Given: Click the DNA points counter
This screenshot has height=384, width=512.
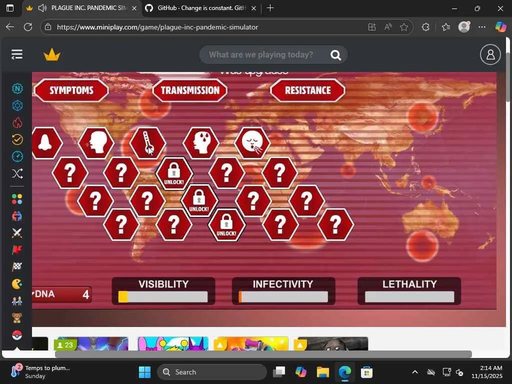Looking at the screenshot, I should [x=61, y=294].
